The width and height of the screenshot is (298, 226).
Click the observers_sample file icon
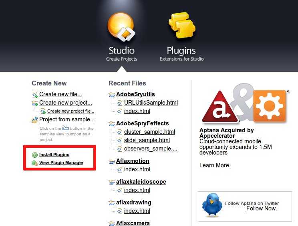click(x=119, y=149)
